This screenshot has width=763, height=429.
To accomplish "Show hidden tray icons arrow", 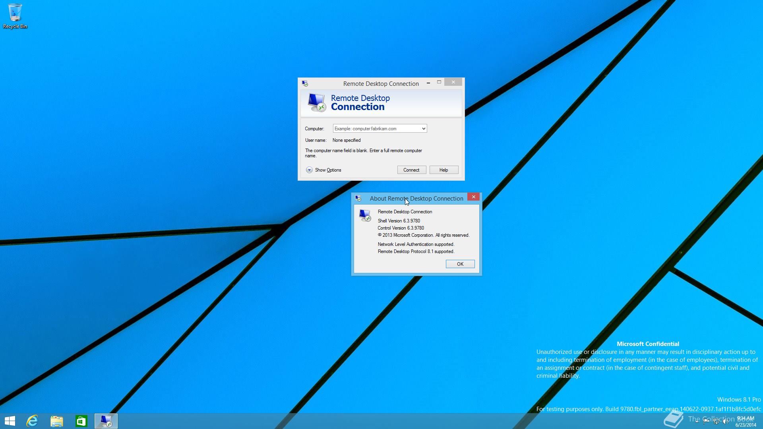I will (697, 421).
